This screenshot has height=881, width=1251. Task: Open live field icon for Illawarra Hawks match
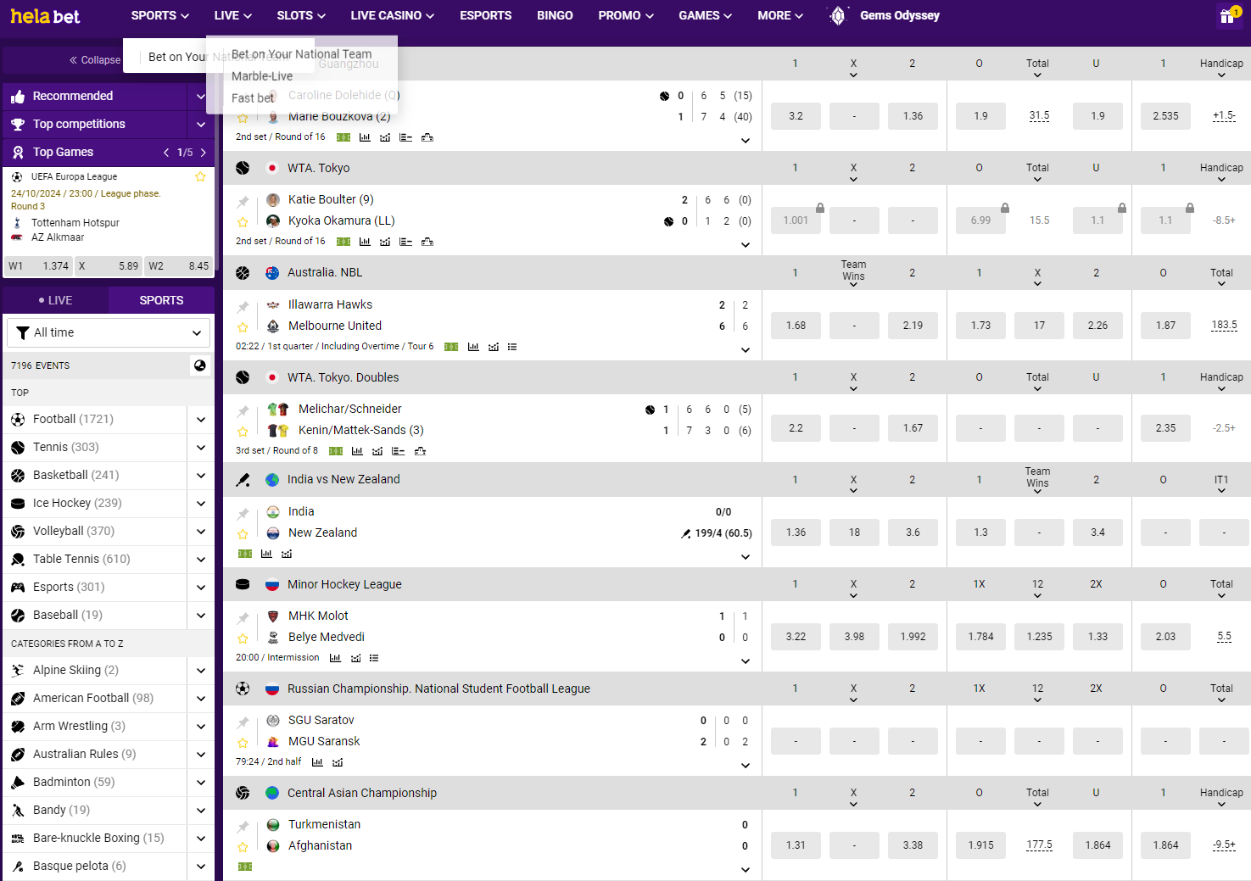coord(451,347)
